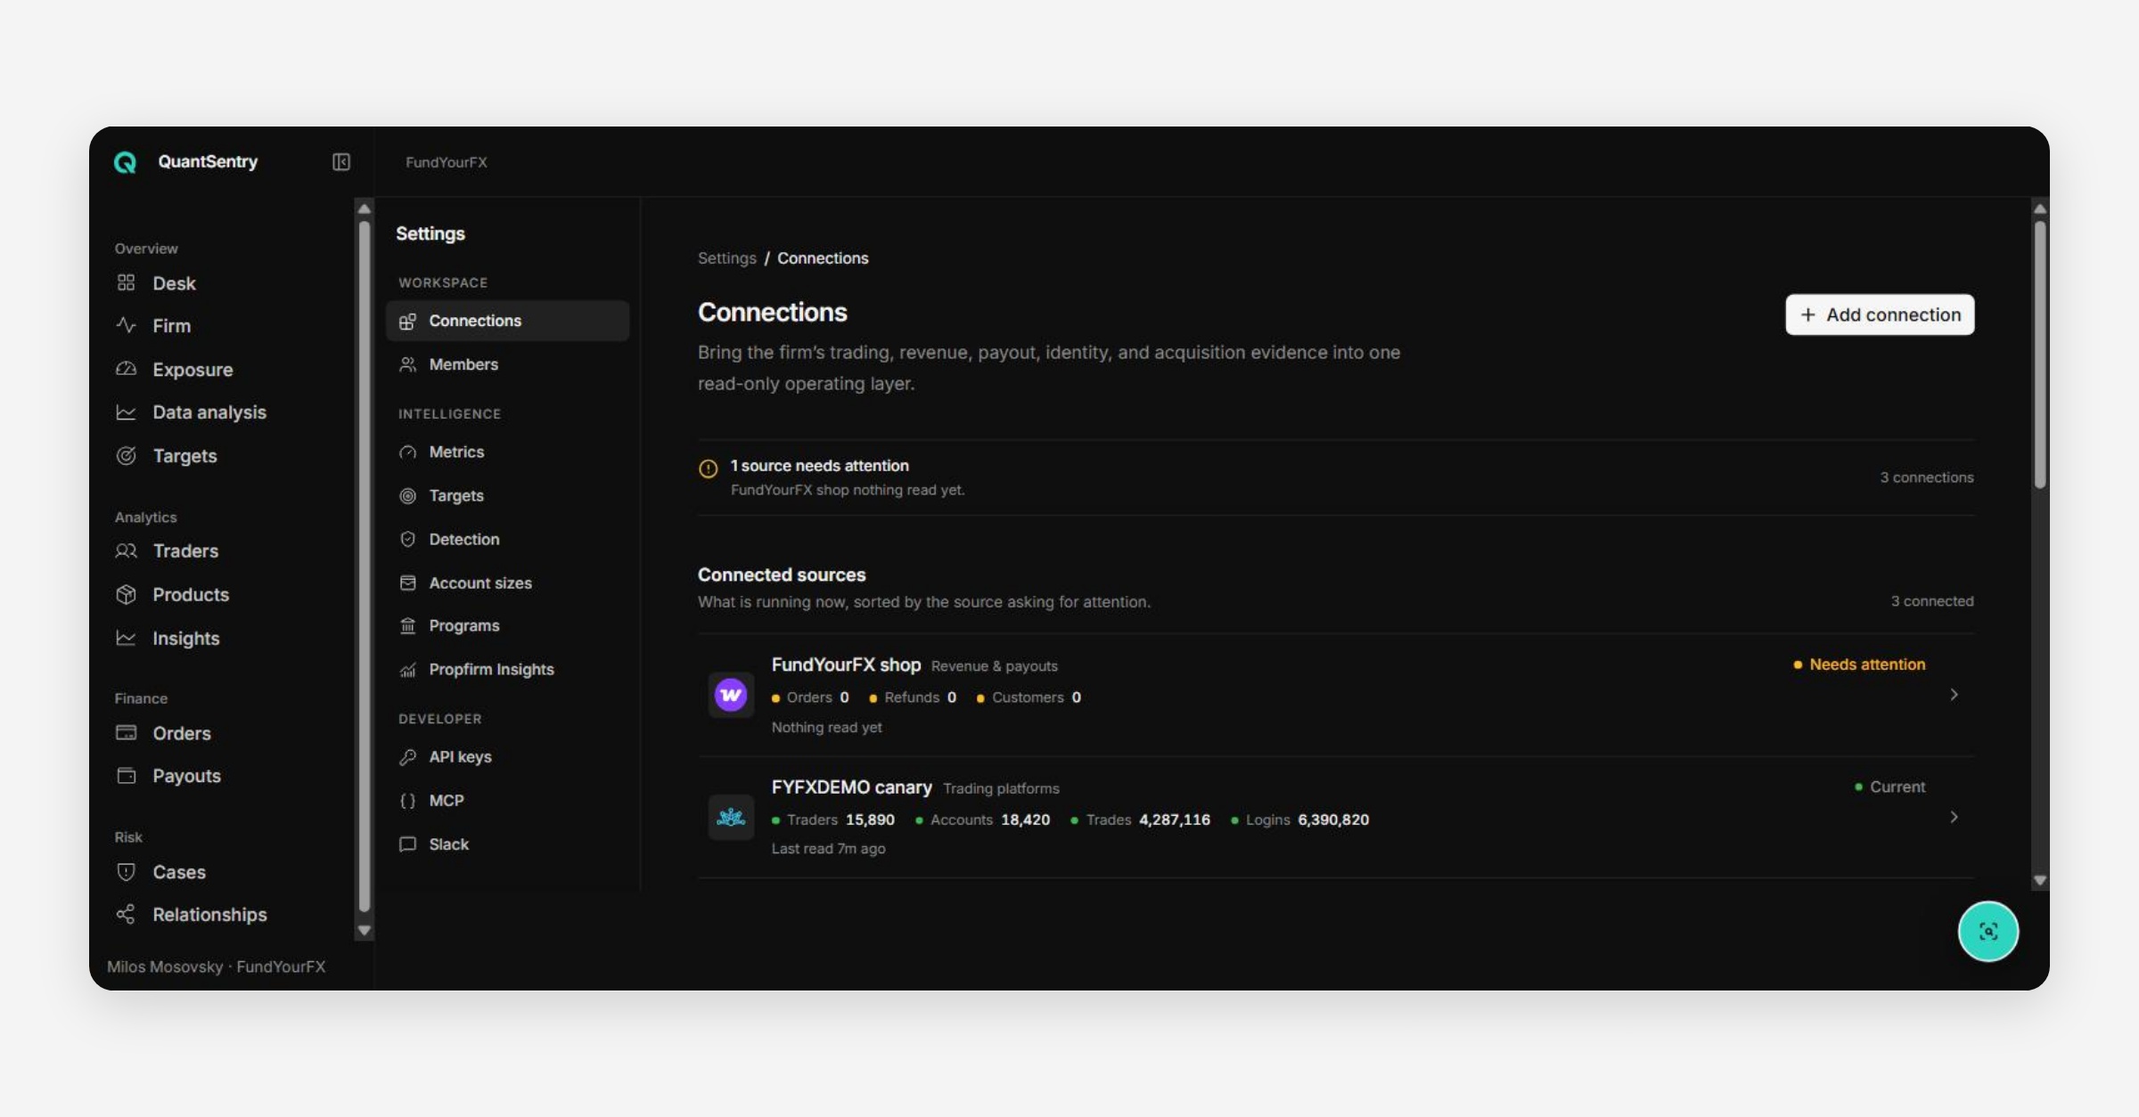Click the Slack chat icon
This screenshot has width=2139, height=1117.
pos(407,844)
